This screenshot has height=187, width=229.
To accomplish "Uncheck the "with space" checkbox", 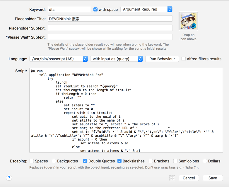I will click(x=95, y=9).
